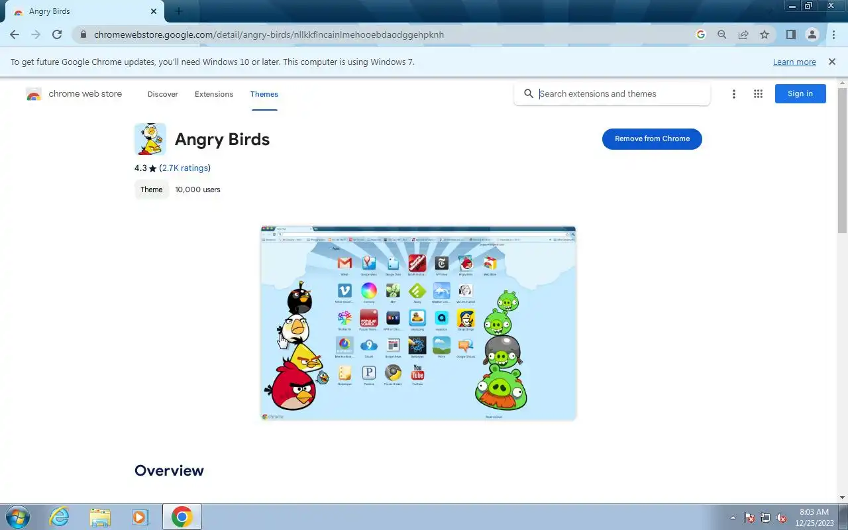Screen dimensions: 848x530
Task: Open Windows Explorer from the taskbar
Action: (x=100, y=517)
